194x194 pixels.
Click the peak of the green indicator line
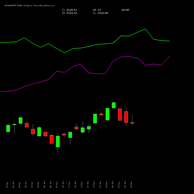(x=145, y=29)
